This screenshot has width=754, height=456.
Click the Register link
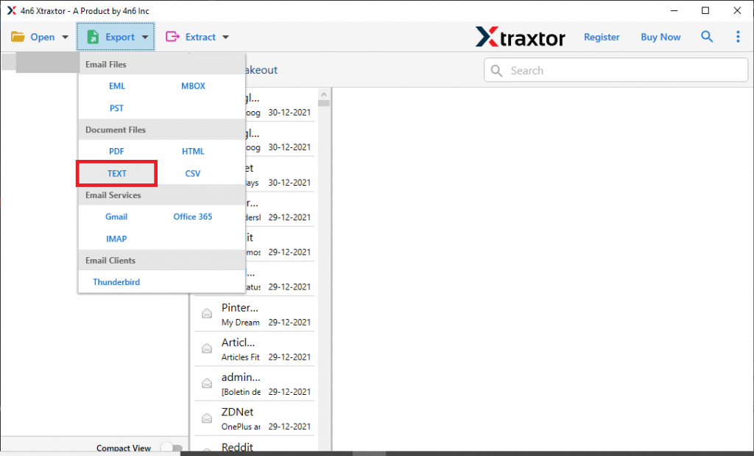coord(602,36)
